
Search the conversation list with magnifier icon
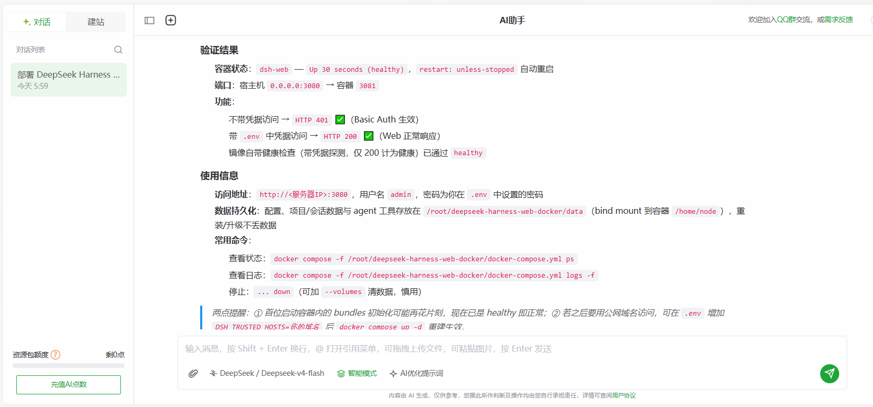tap(118, 50)
